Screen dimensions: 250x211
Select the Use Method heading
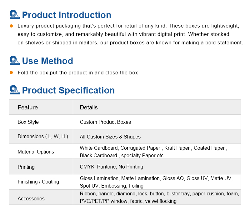tap(47, 61)
